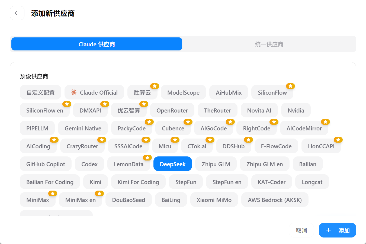Pick the Longcat preset
The width and height of the screenshot is (366, 244).
[312, 182]
